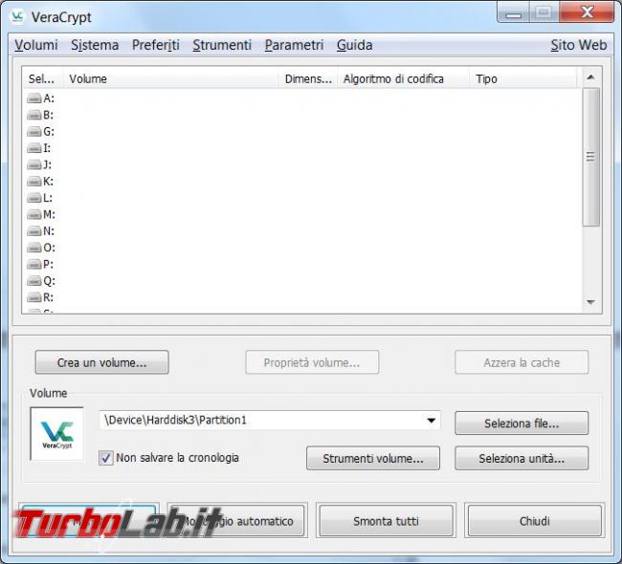Open the Preferiti menu
Screen dimensions: 622x564
(155, 45)
